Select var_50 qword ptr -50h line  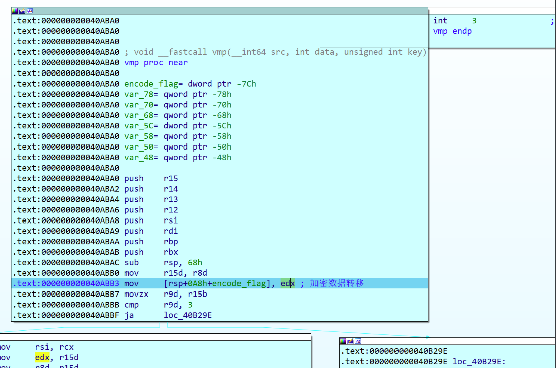coord(178,147)
